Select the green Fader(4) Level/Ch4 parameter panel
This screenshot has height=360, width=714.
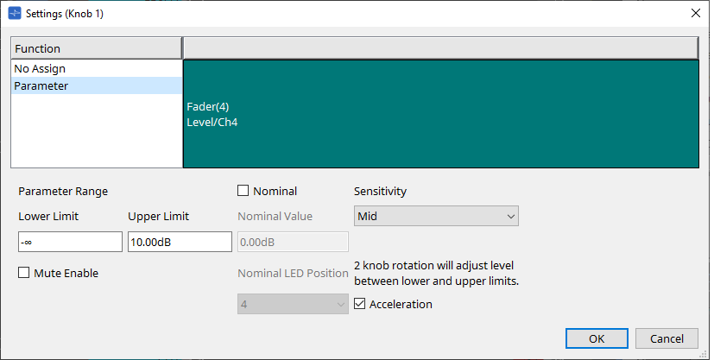[x=440, y=113]
